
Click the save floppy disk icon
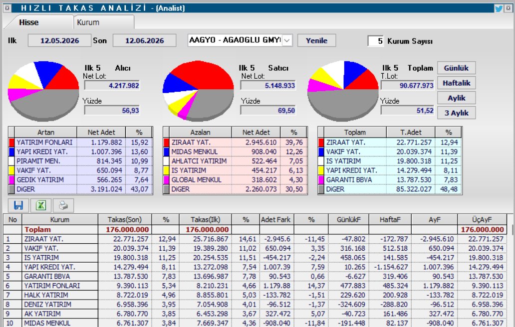coord(18,205)
